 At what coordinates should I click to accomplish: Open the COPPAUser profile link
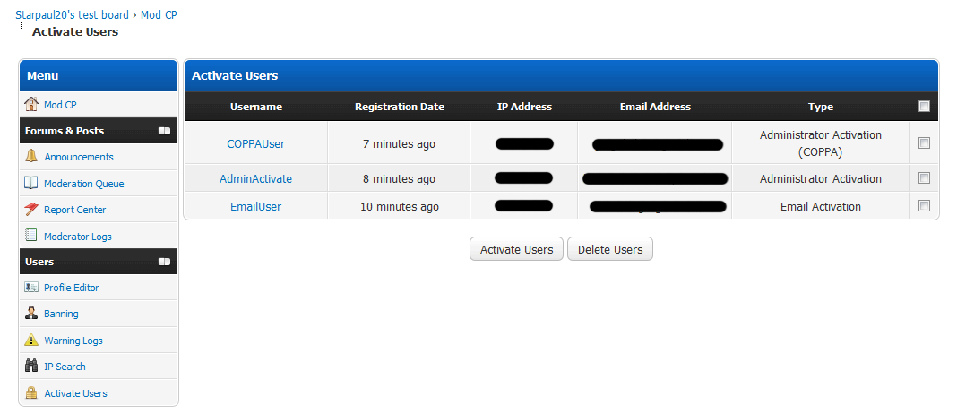tap(255, 143)
